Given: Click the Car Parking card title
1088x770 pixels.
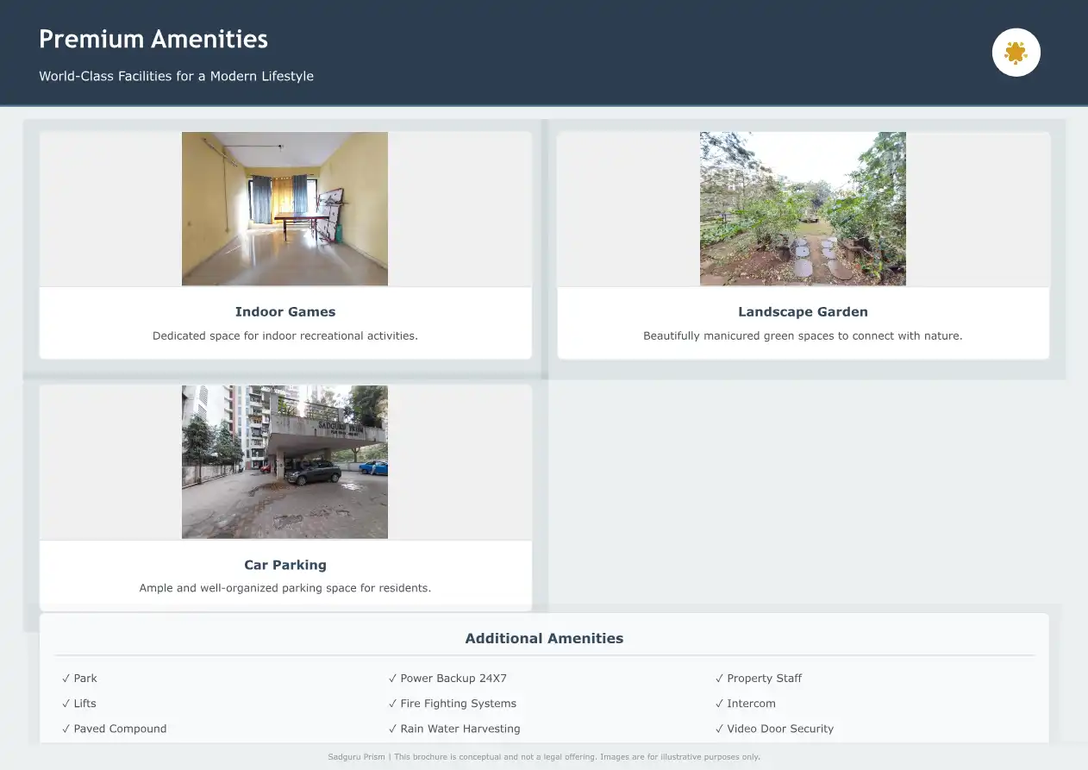Looking at the screenshot, I should 285,566.
